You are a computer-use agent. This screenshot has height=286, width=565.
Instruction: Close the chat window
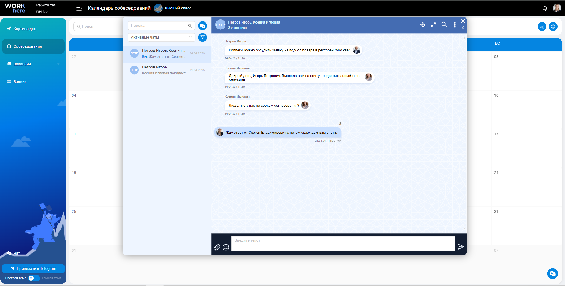(463, 21)
